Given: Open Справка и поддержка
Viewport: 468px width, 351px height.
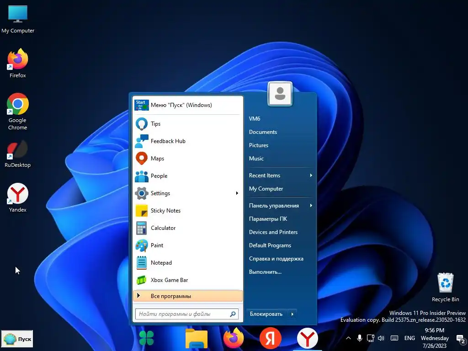Looking at the screenshot, I should coord(276,259).
